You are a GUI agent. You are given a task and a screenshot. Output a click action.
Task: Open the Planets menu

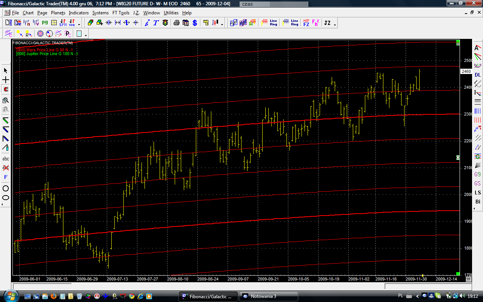pyautogui.click(x=58, y=13)
